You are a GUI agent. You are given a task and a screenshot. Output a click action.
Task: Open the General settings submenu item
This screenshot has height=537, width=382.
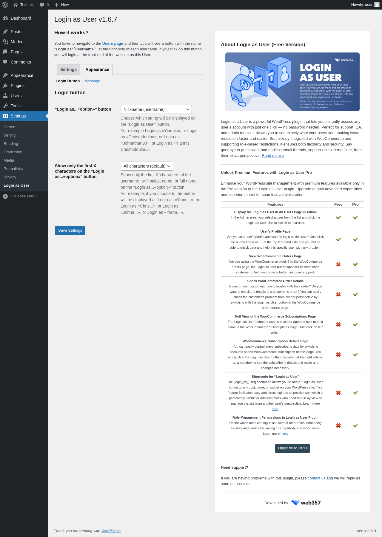10,127
